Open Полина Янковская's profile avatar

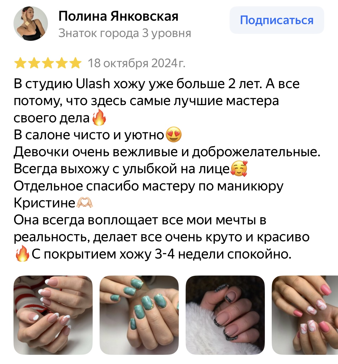(31, 24)
